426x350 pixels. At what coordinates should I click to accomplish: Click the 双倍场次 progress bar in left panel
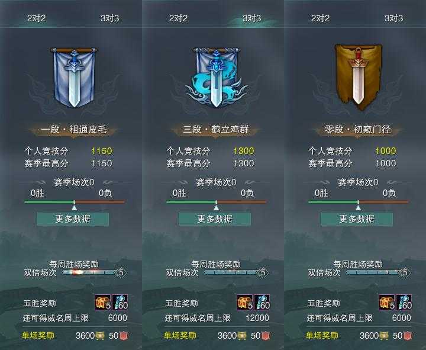coord(94,272)
